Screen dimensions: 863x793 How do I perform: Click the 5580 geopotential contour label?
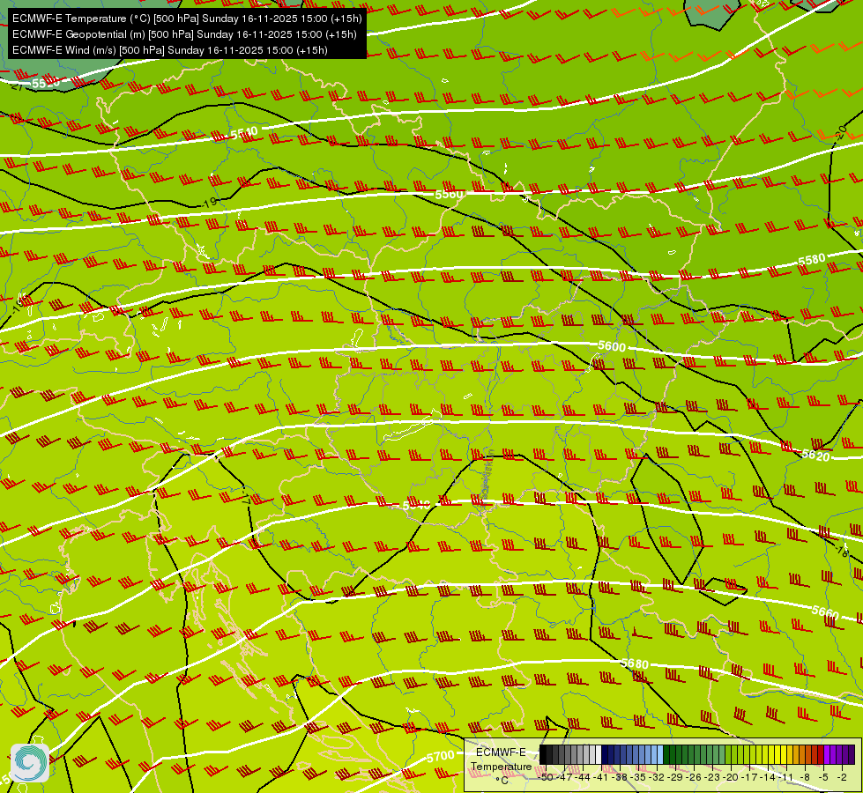pyautogui.click(x=812, y=260)
